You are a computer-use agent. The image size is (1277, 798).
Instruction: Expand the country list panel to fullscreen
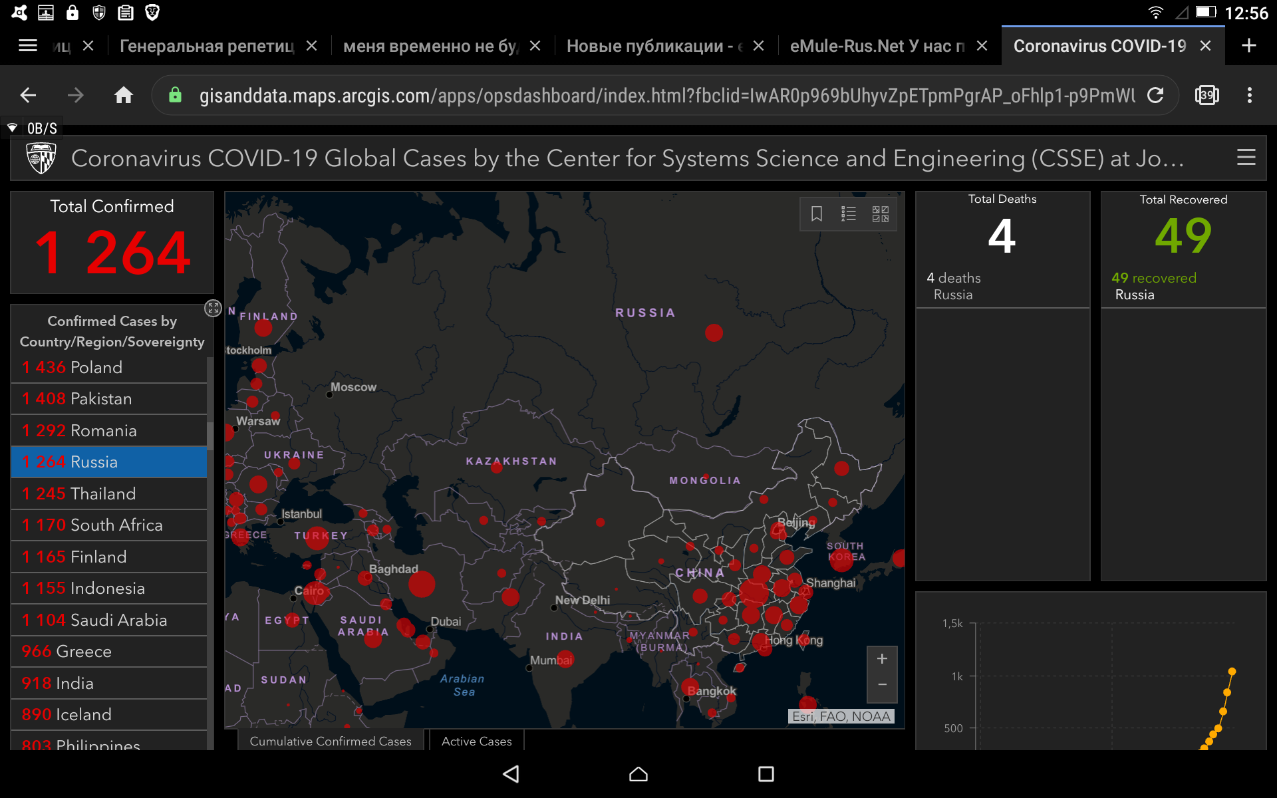point(213,308)
